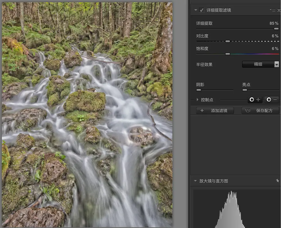Click the 添加滤镜 button
The width and height of the screenshot is (281, 228).
tap(215, 111)
